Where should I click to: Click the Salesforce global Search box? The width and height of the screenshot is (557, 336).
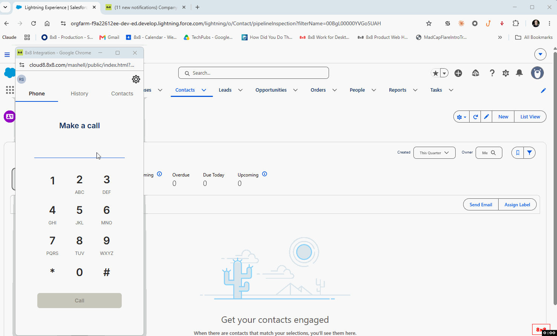pyautogui.click(x=254, y=73)
